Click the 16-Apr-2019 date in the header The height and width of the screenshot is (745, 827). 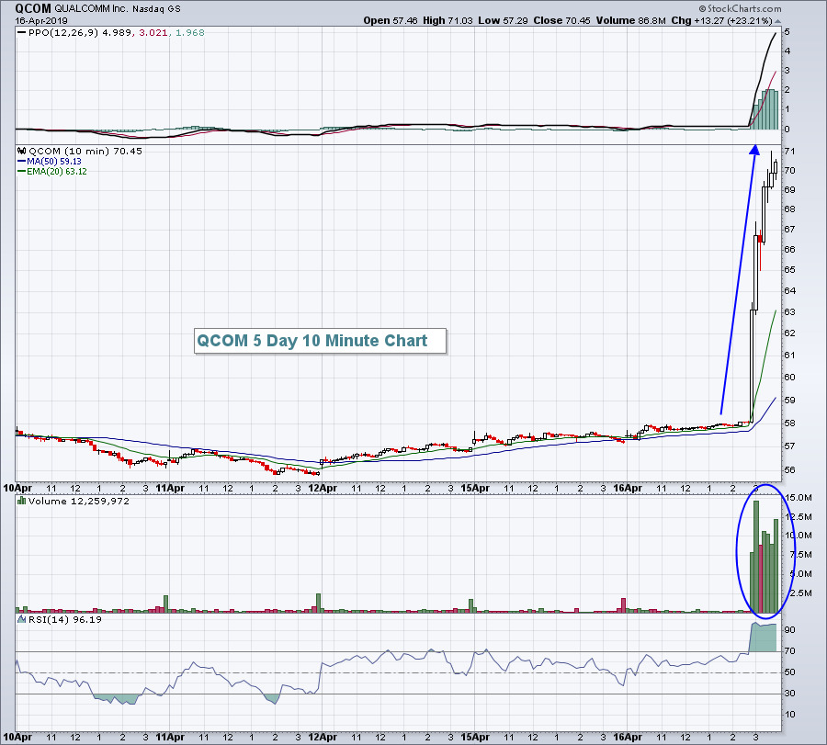point(41,21)
